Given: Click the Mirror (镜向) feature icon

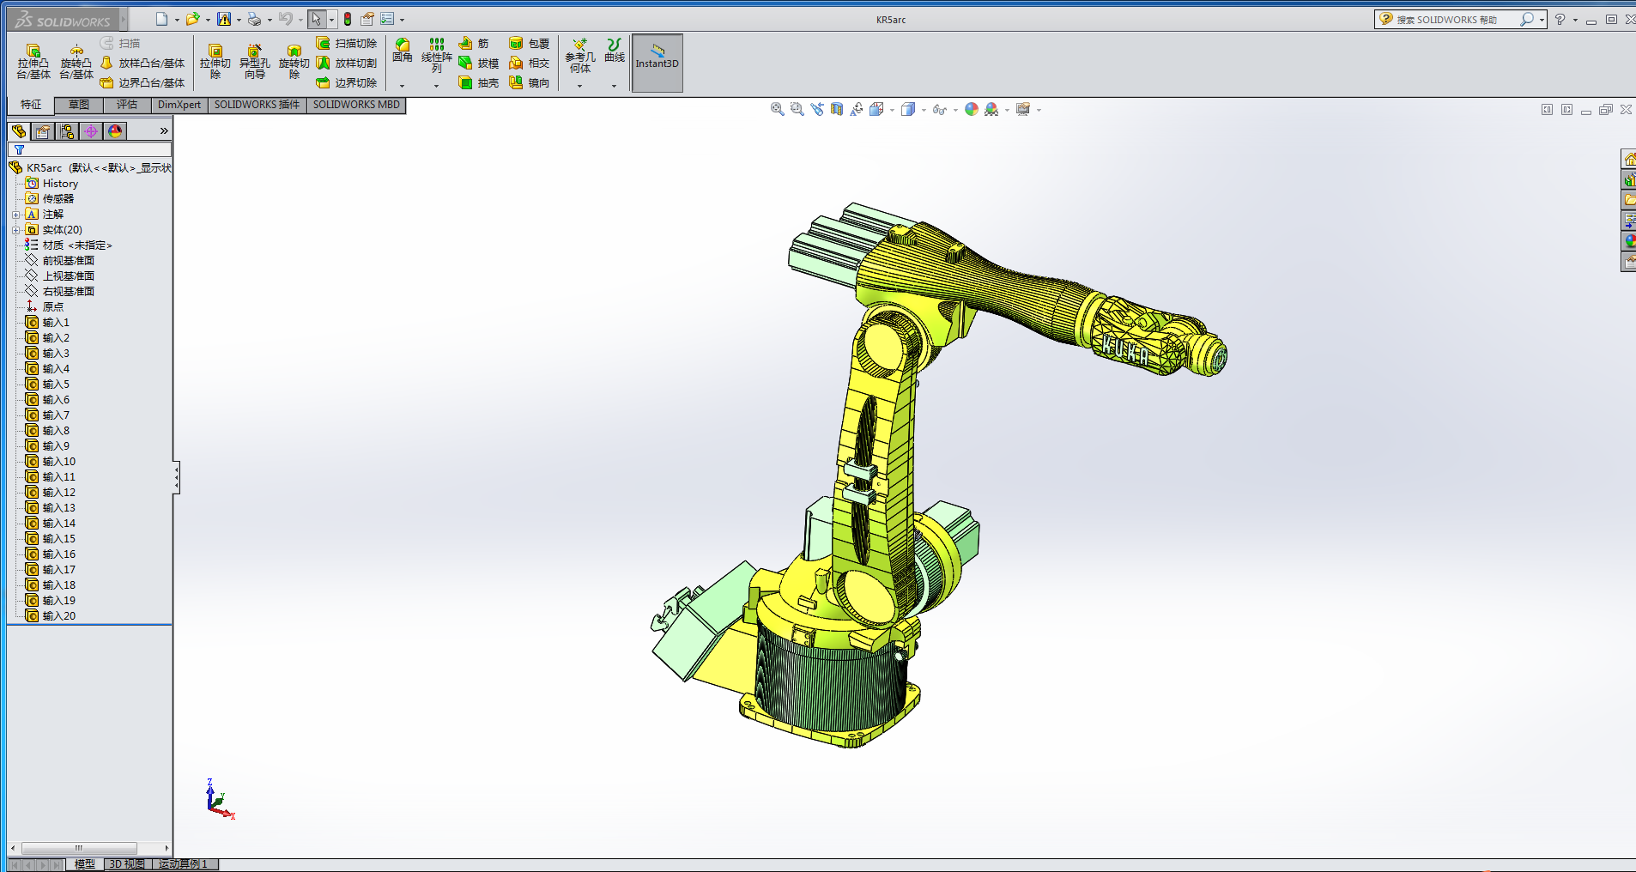Looking at the screenshot, I should click(x=529, y=82).
